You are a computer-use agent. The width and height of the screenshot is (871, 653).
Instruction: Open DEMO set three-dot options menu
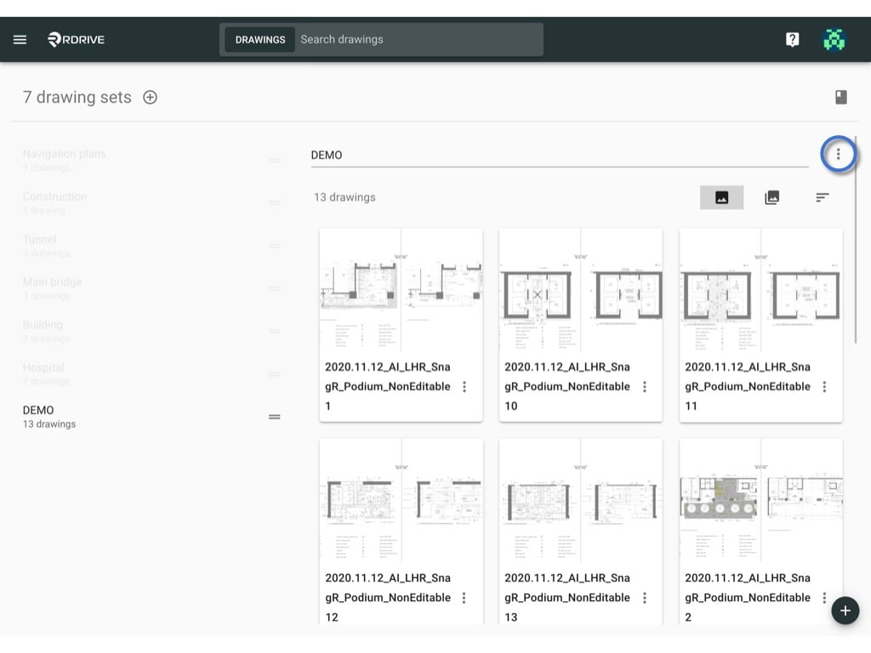point(838,154)
